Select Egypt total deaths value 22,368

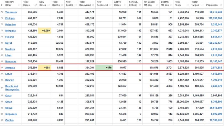tap(59, 43)
